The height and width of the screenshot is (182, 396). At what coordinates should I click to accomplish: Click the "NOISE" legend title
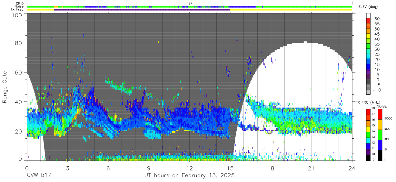click(382, 106)
